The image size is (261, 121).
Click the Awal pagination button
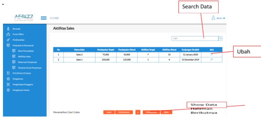[109, 112]
